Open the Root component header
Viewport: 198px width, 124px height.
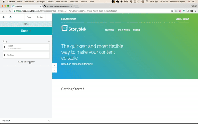26,31
